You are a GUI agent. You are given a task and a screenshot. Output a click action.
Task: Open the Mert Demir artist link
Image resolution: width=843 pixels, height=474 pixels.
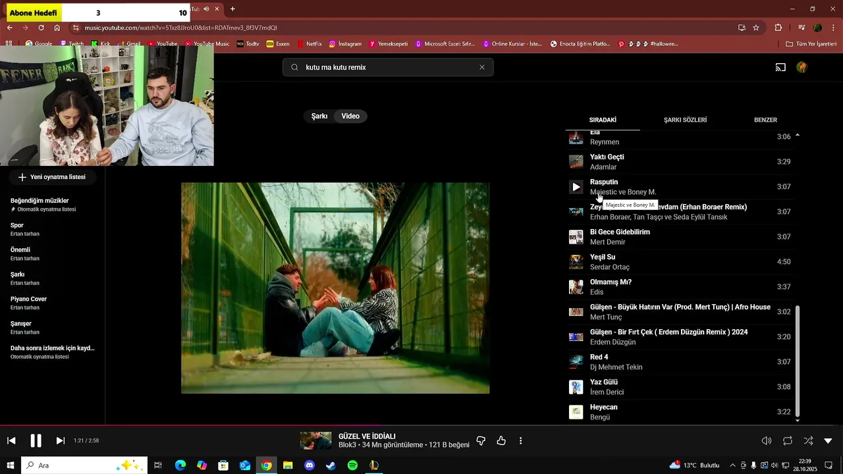pos(607,242)
